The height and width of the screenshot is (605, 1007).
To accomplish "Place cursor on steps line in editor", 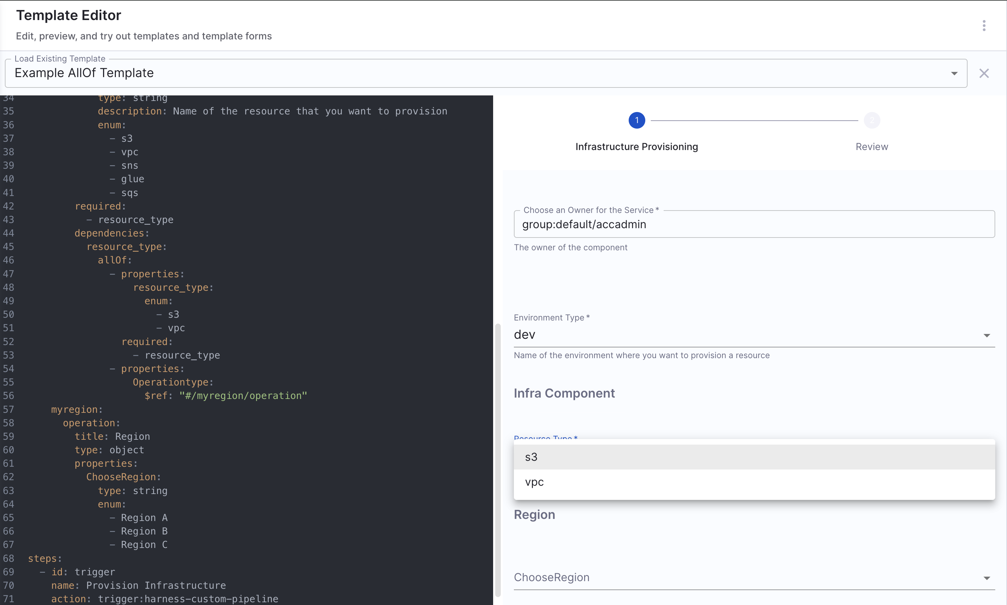I will click(45, 559).
